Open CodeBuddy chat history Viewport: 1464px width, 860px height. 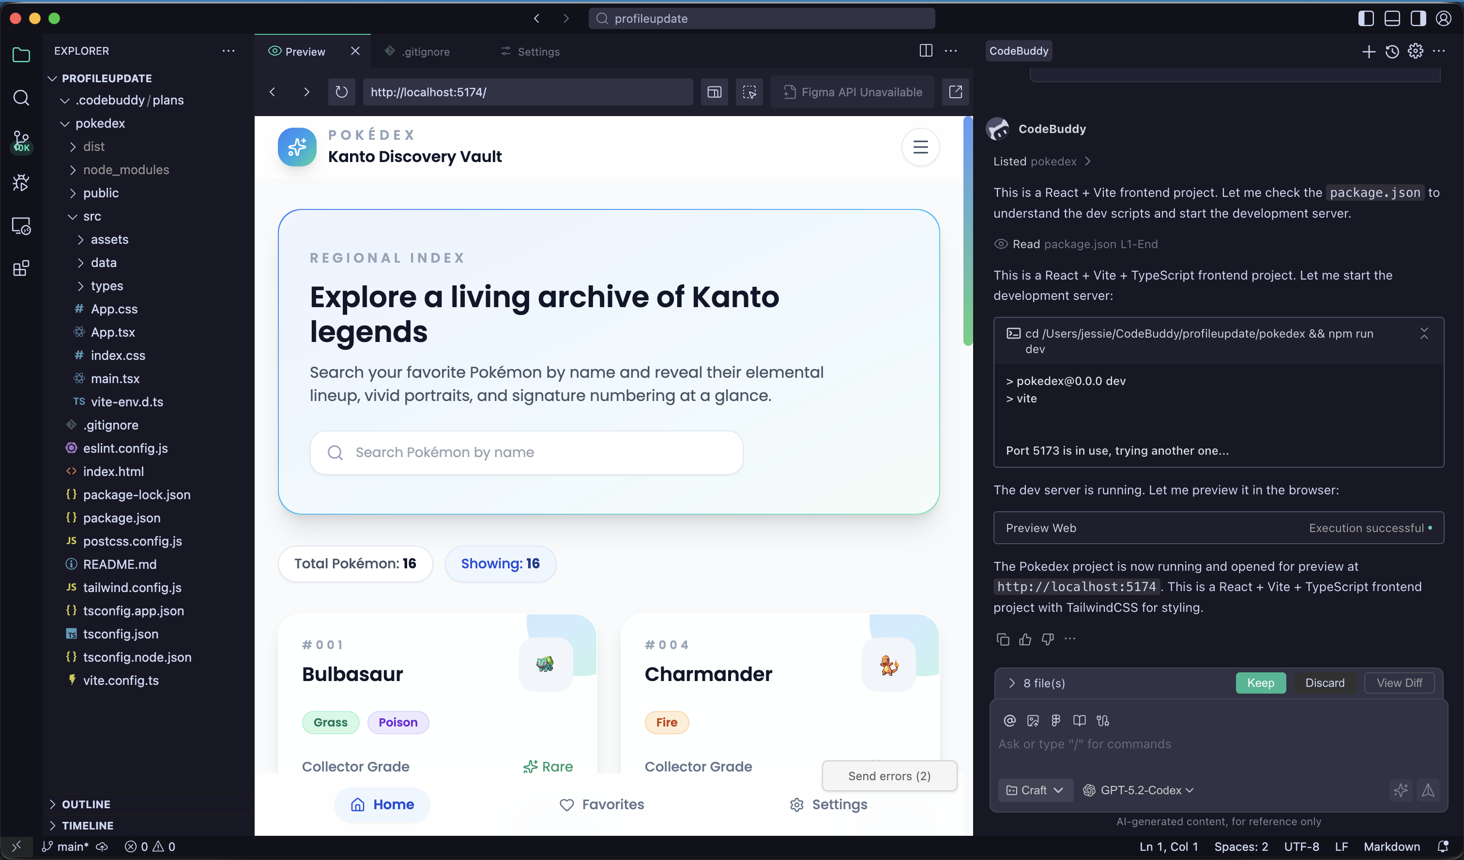pos(1392,51)
